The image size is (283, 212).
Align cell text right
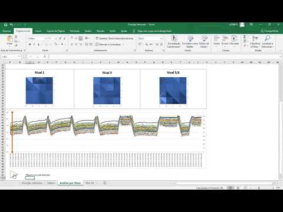click(81, 45)
